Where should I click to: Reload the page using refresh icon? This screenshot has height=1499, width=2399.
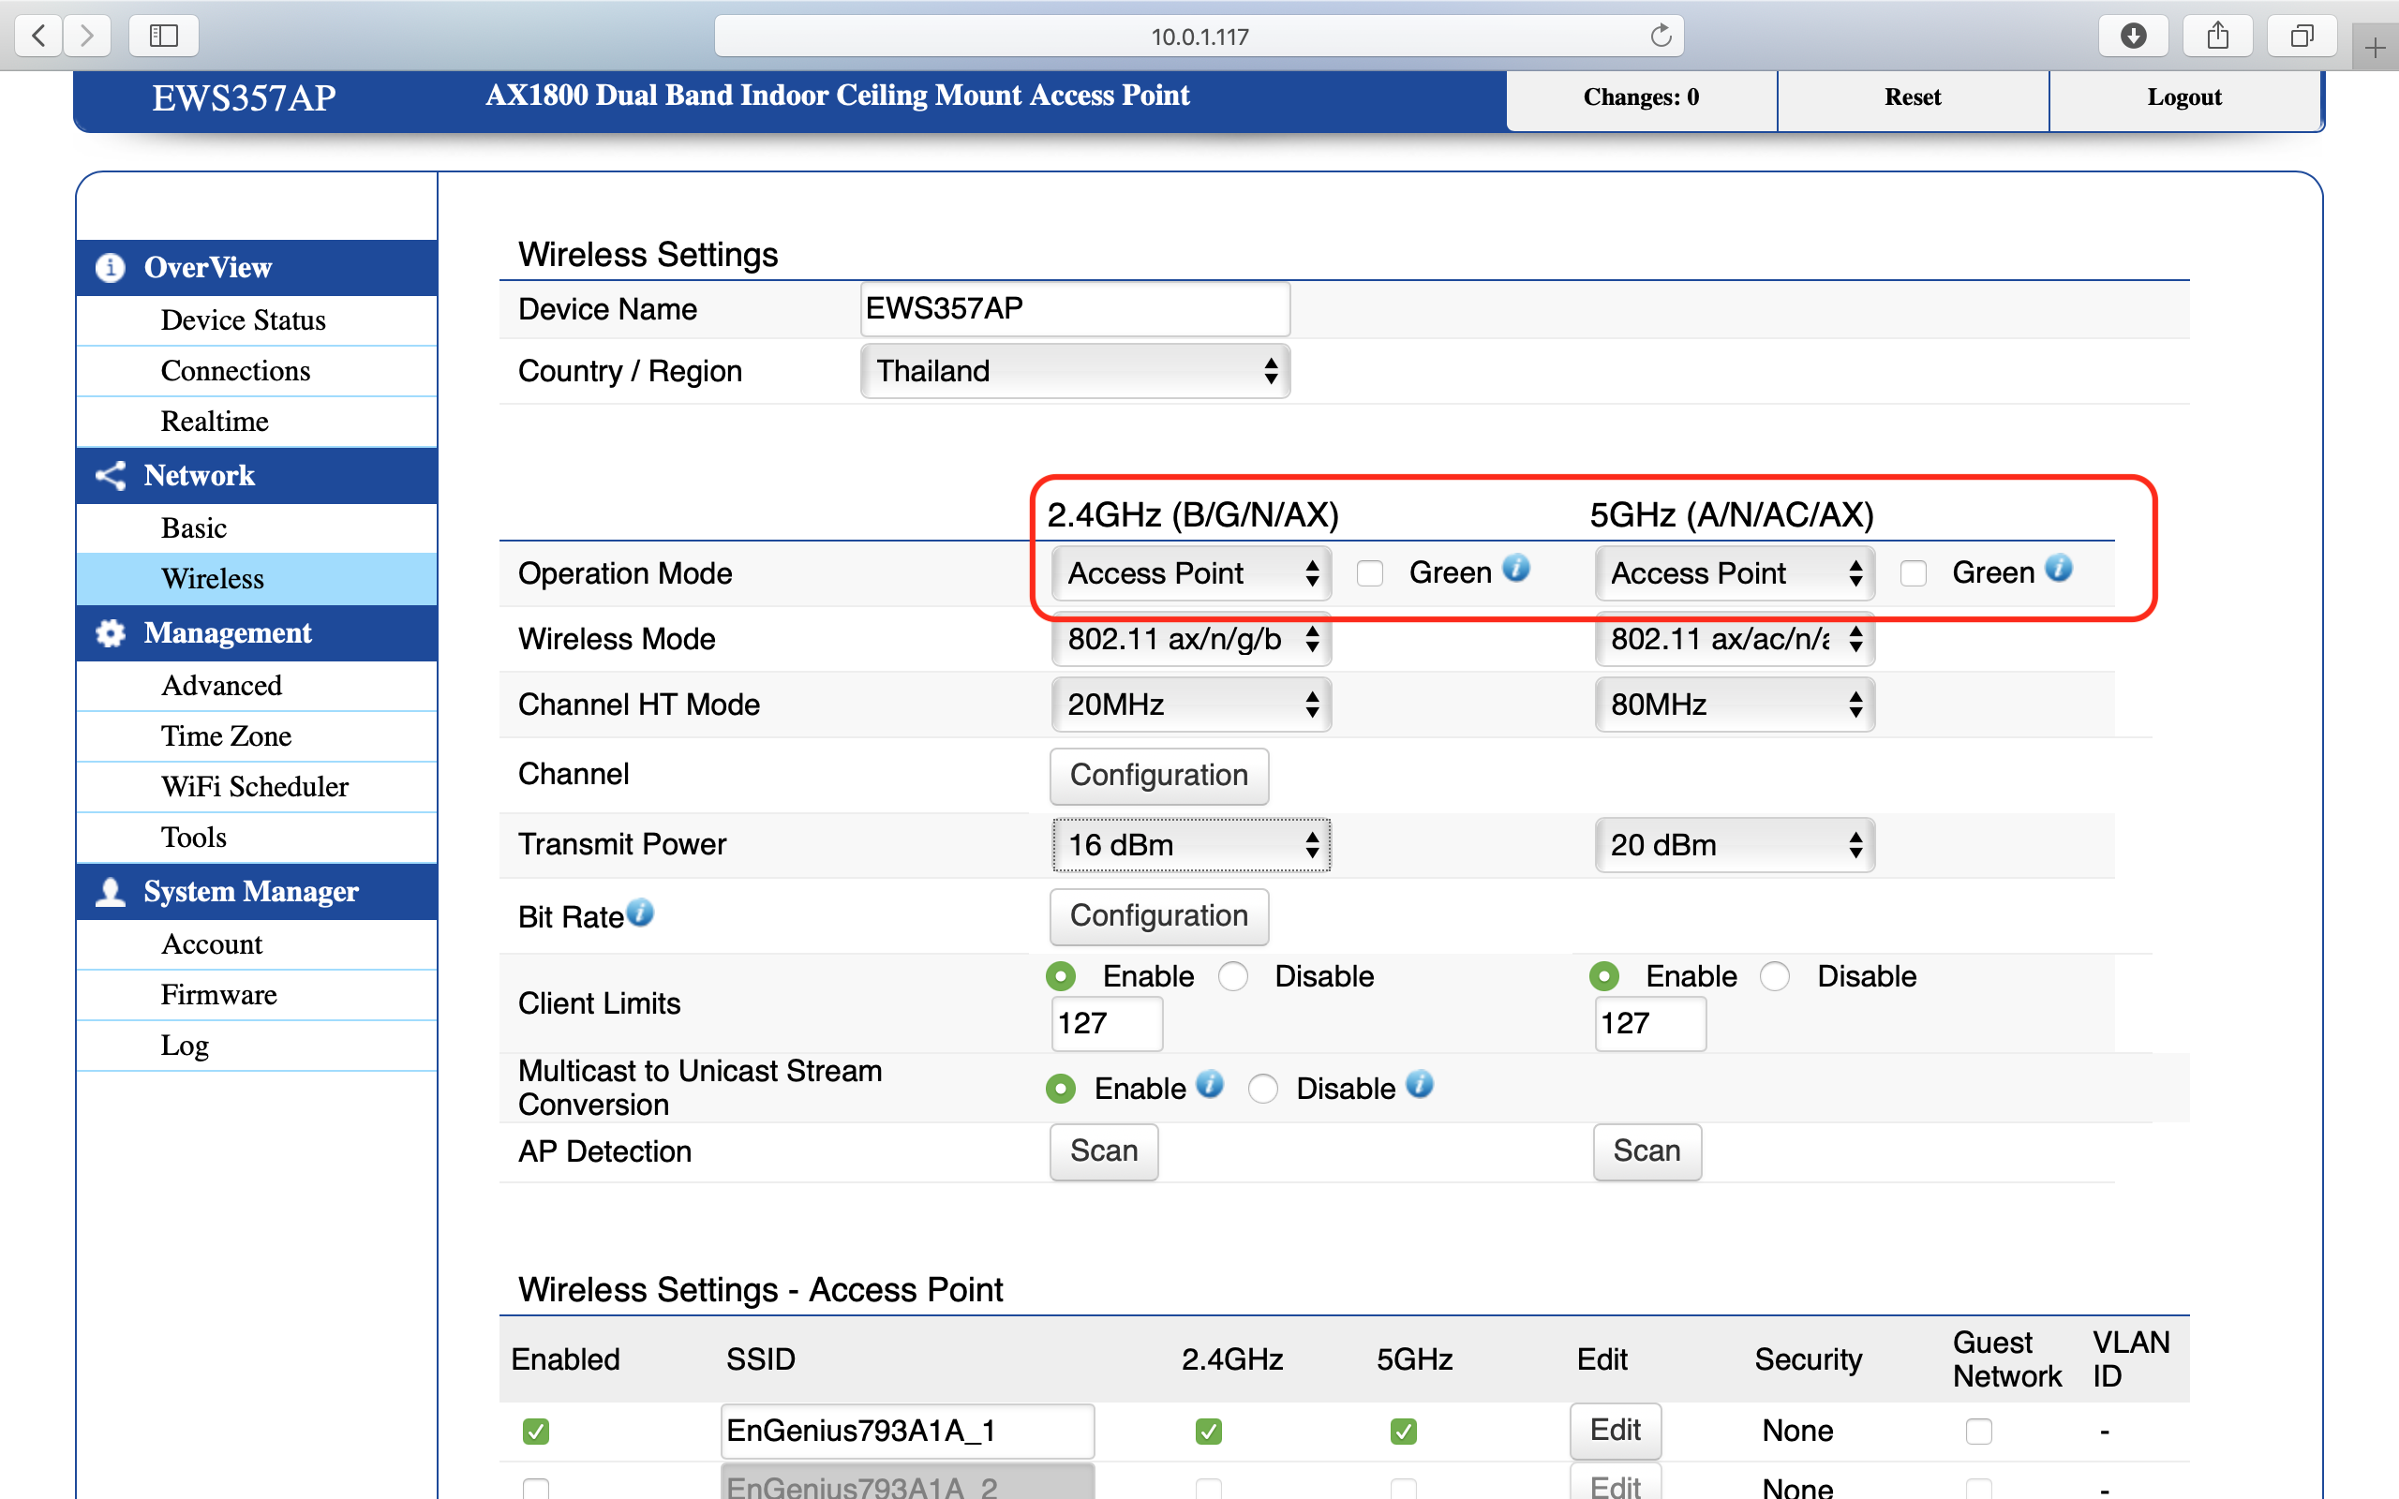pyautogui.click(x=1661, y=36)
